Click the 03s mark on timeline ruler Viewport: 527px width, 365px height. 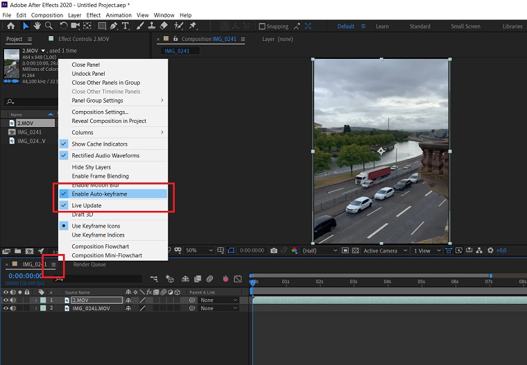point(354,282)
